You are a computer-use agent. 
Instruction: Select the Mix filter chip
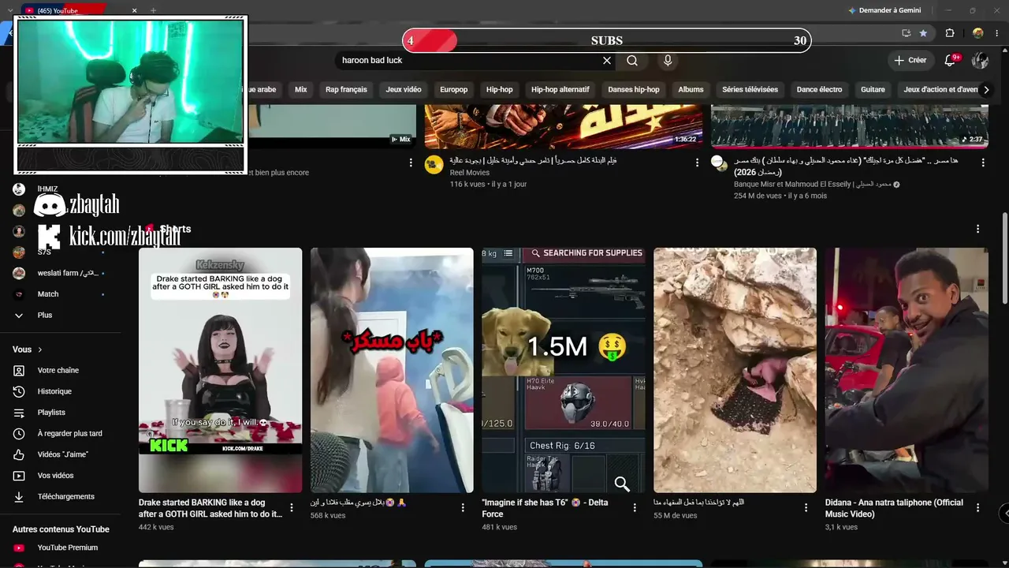point(301,90)
